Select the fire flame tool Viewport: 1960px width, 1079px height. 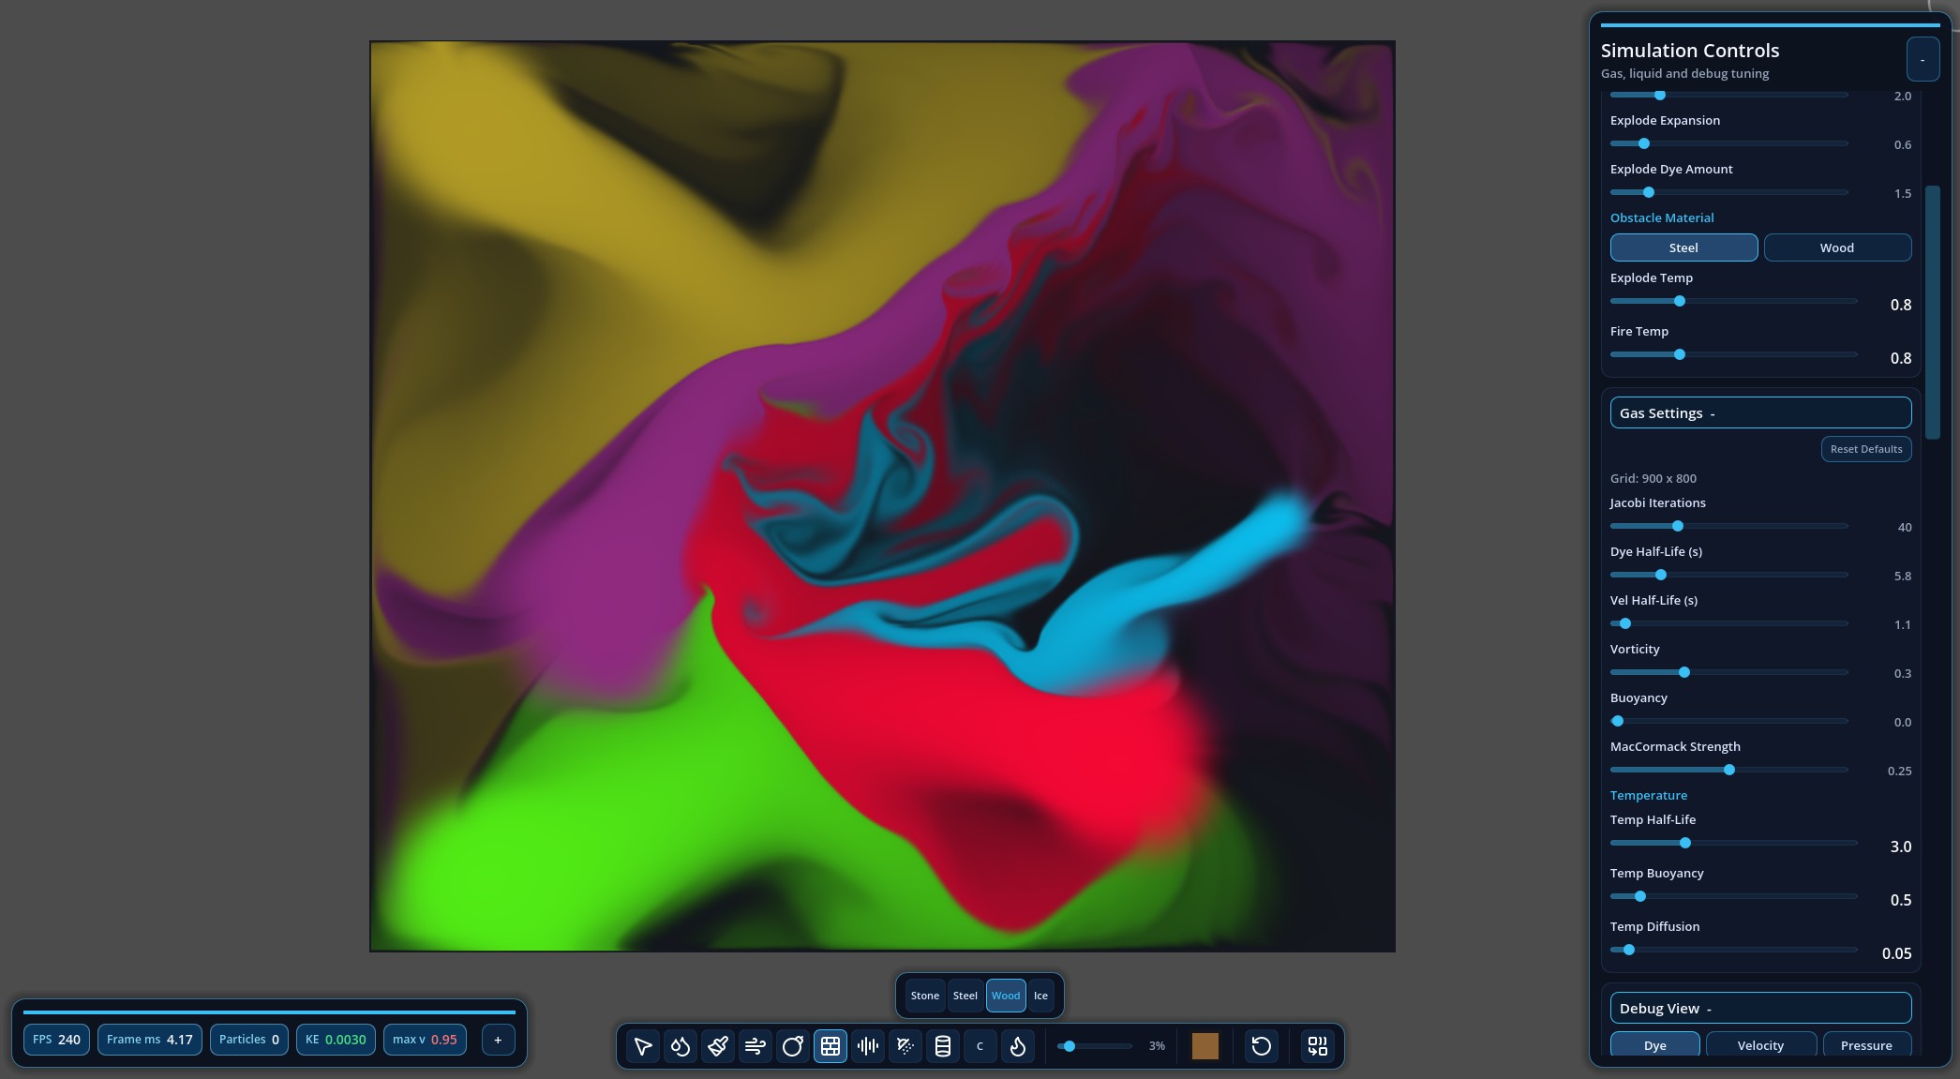pyautogui.click(x=1018, y=1046)
